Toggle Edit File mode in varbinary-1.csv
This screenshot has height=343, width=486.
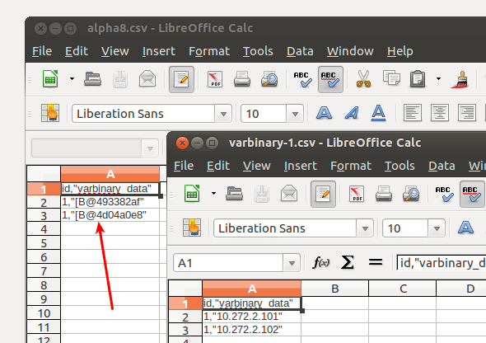(x=323, y=194)
